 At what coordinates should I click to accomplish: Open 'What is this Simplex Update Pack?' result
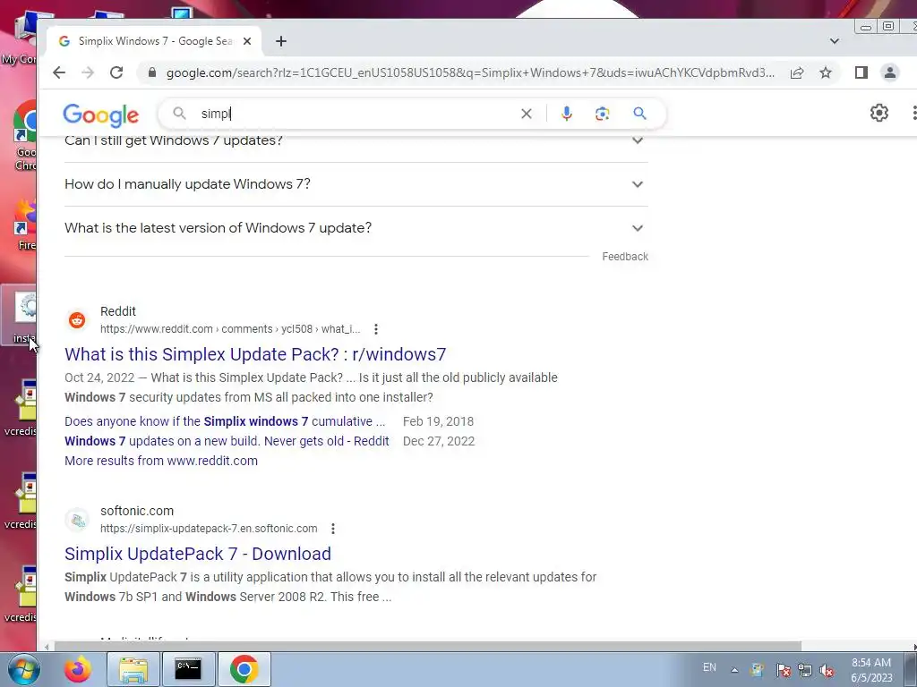point(255,354)
